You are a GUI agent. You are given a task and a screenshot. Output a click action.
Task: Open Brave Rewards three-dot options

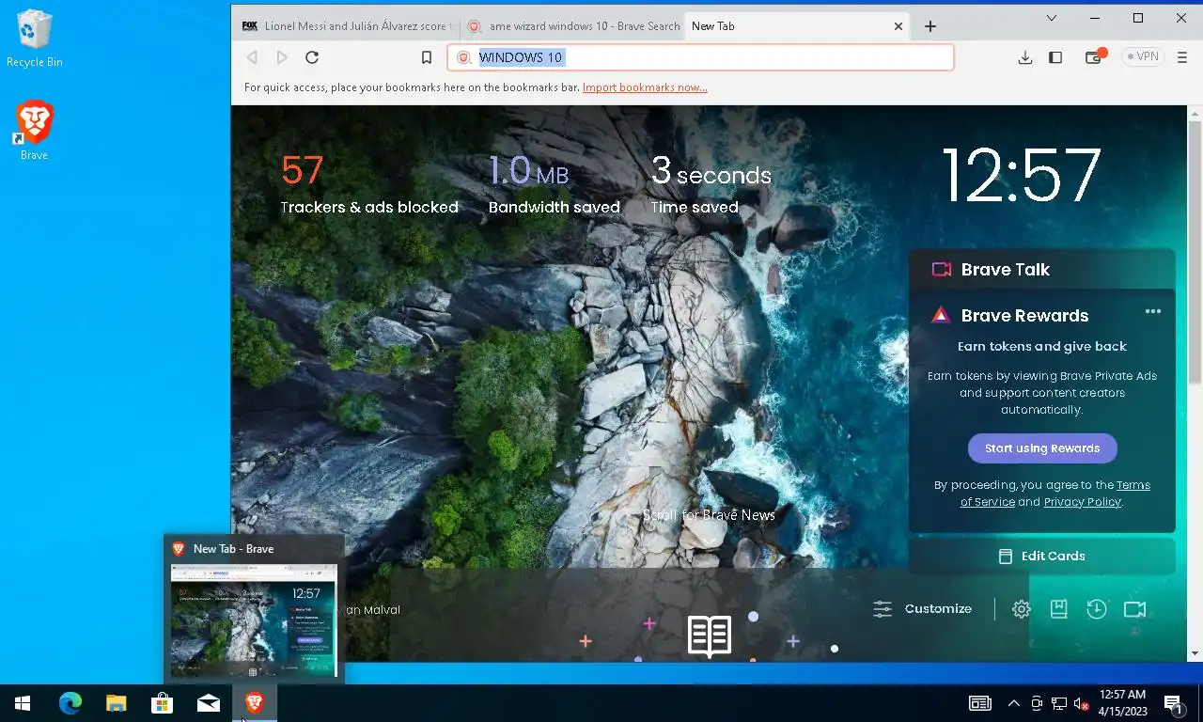click(x=1153, y=312)
